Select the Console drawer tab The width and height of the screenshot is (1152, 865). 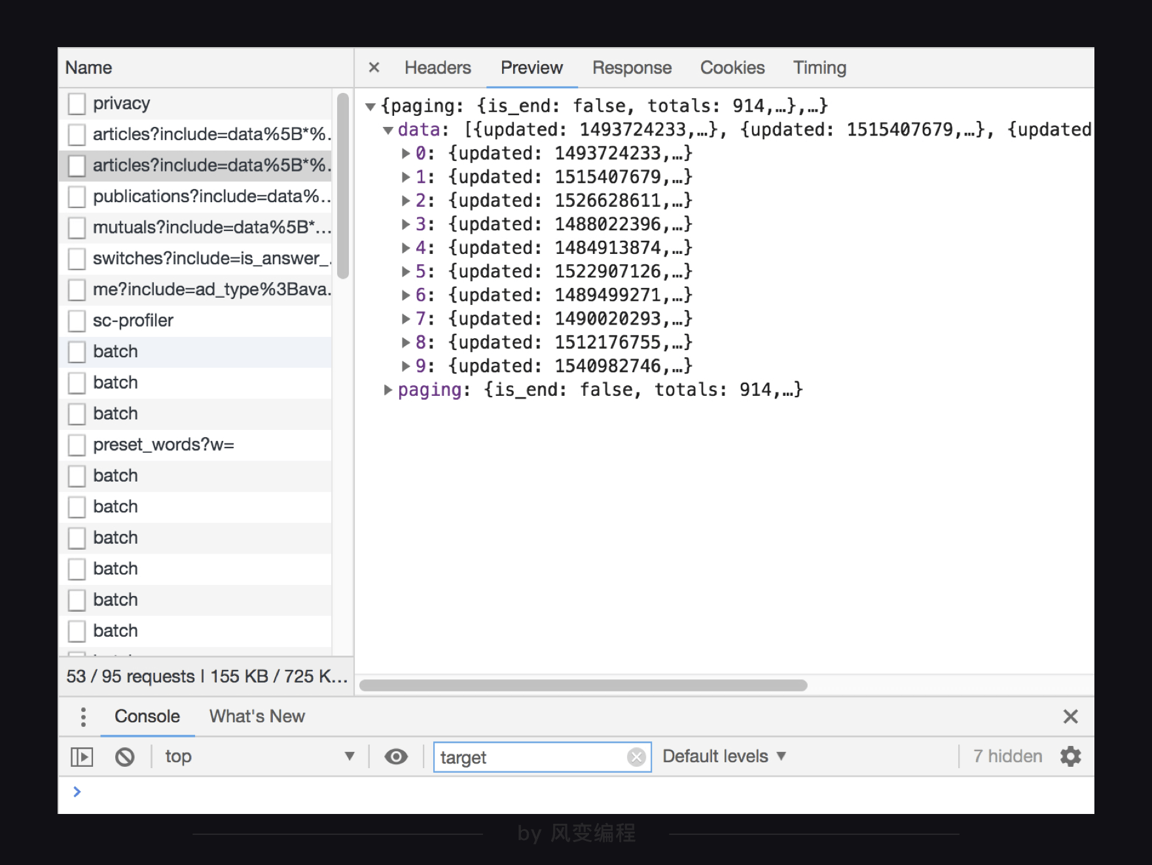pos(147,716)
